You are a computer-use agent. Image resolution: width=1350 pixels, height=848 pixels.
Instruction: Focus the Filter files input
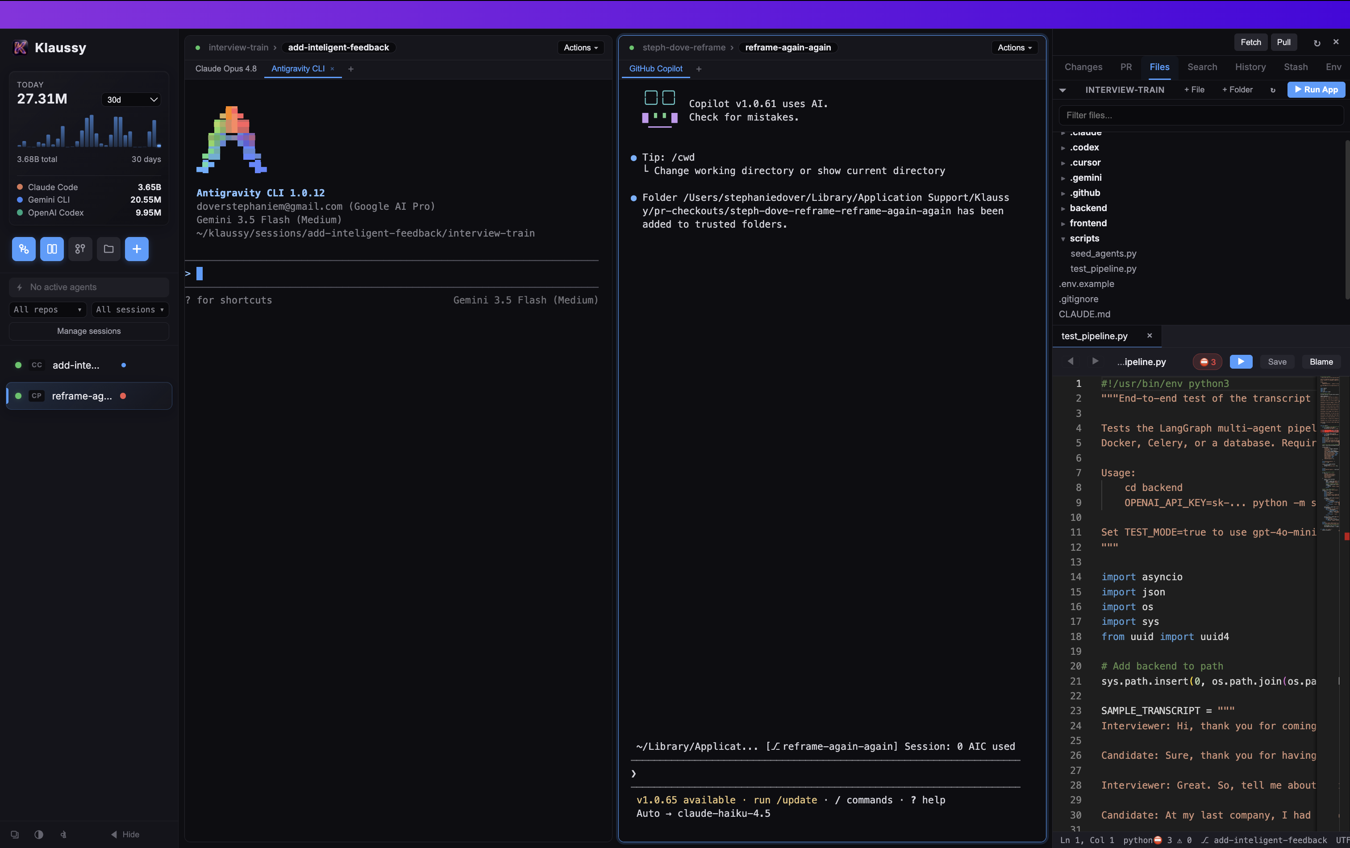1200,116
